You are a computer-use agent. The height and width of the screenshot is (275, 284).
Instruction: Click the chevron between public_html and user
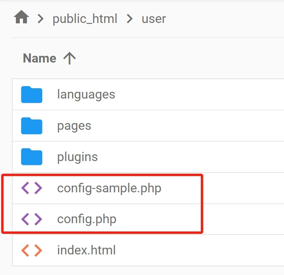coord(130,19)
